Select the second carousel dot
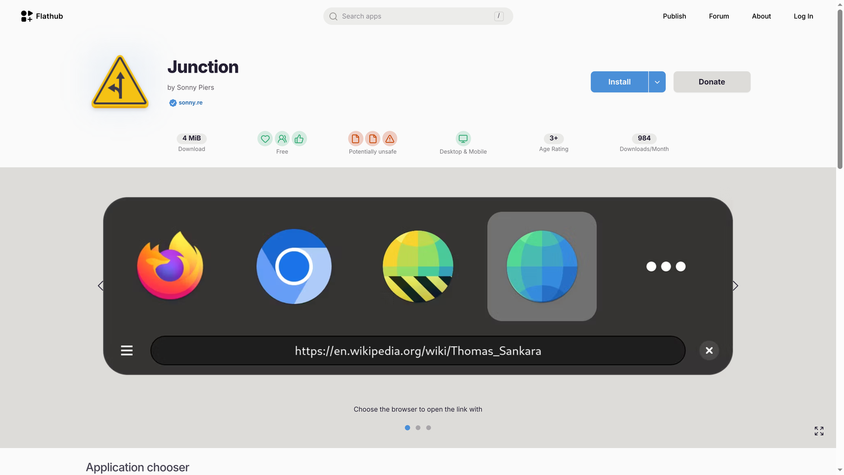Viewport: 844px width, 475px height. (418, 428)
